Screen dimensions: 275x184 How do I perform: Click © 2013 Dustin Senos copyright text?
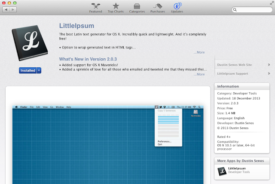coord(233,128)
